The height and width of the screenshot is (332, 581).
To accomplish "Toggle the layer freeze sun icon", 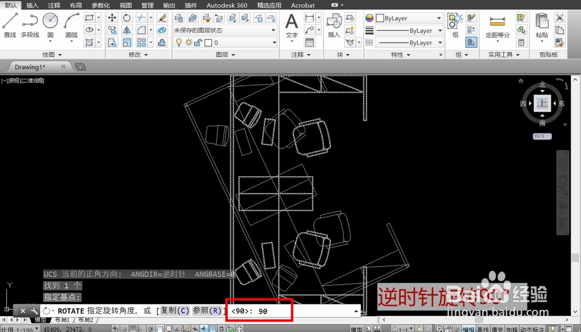I will [189, 42].
